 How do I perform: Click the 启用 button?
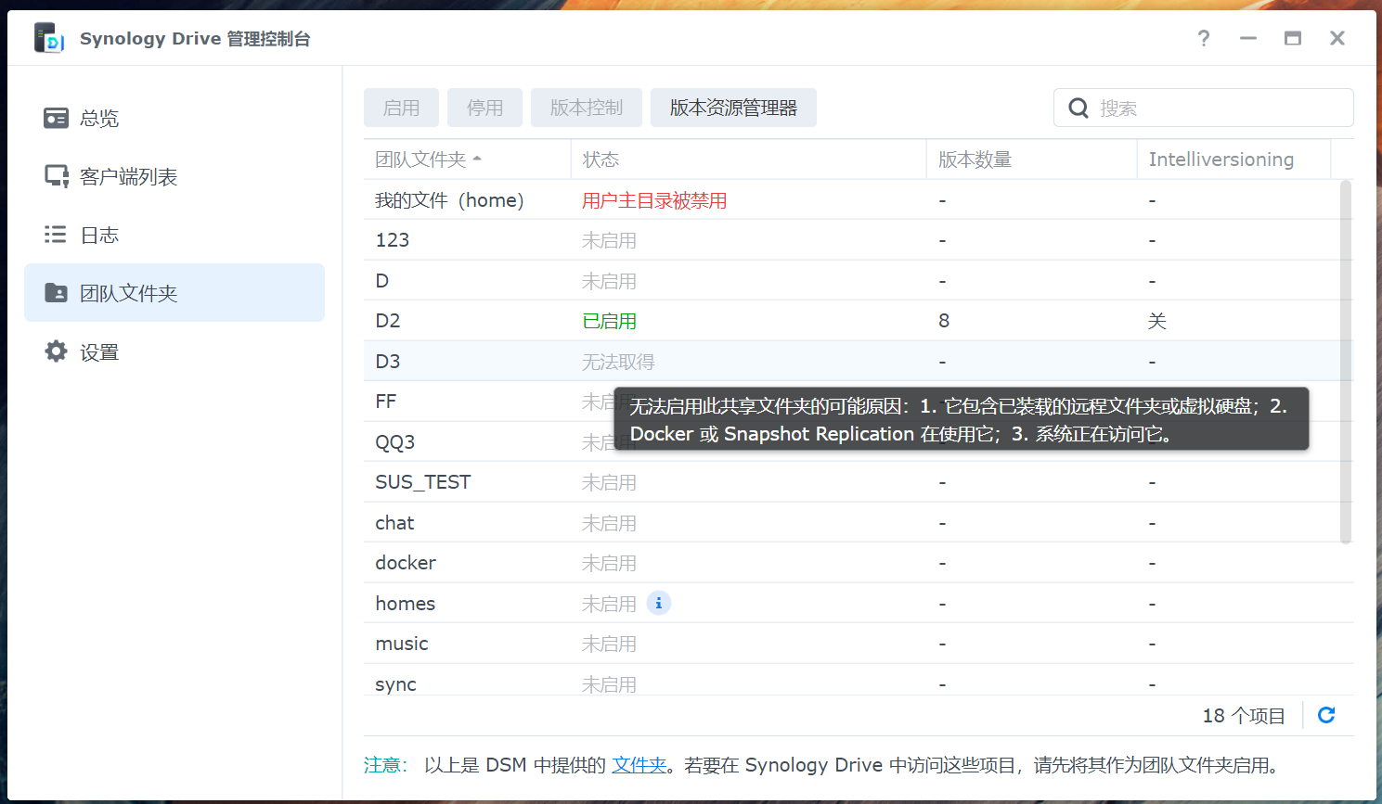[x=401, y=108]
